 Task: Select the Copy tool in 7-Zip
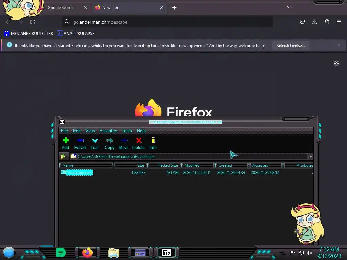tap(109, 143)
